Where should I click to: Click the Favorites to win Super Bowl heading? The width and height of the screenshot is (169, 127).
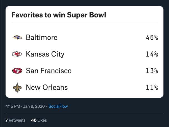click(59, 15)
